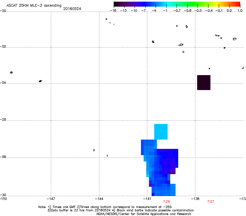Screen dimensions: 246x216
Task: Click the -1 color scale label
Action: click(x=165, y=11)
